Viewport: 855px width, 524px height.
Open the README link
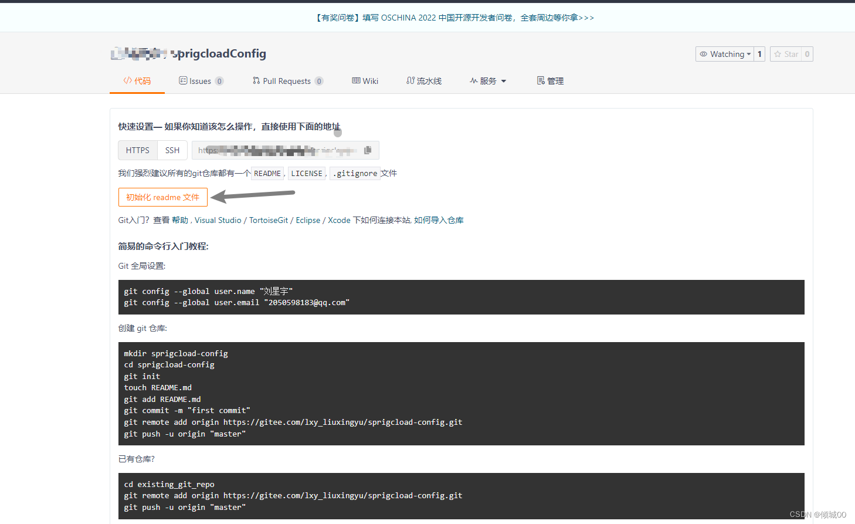pyautogui.click(x=267, y=174)
